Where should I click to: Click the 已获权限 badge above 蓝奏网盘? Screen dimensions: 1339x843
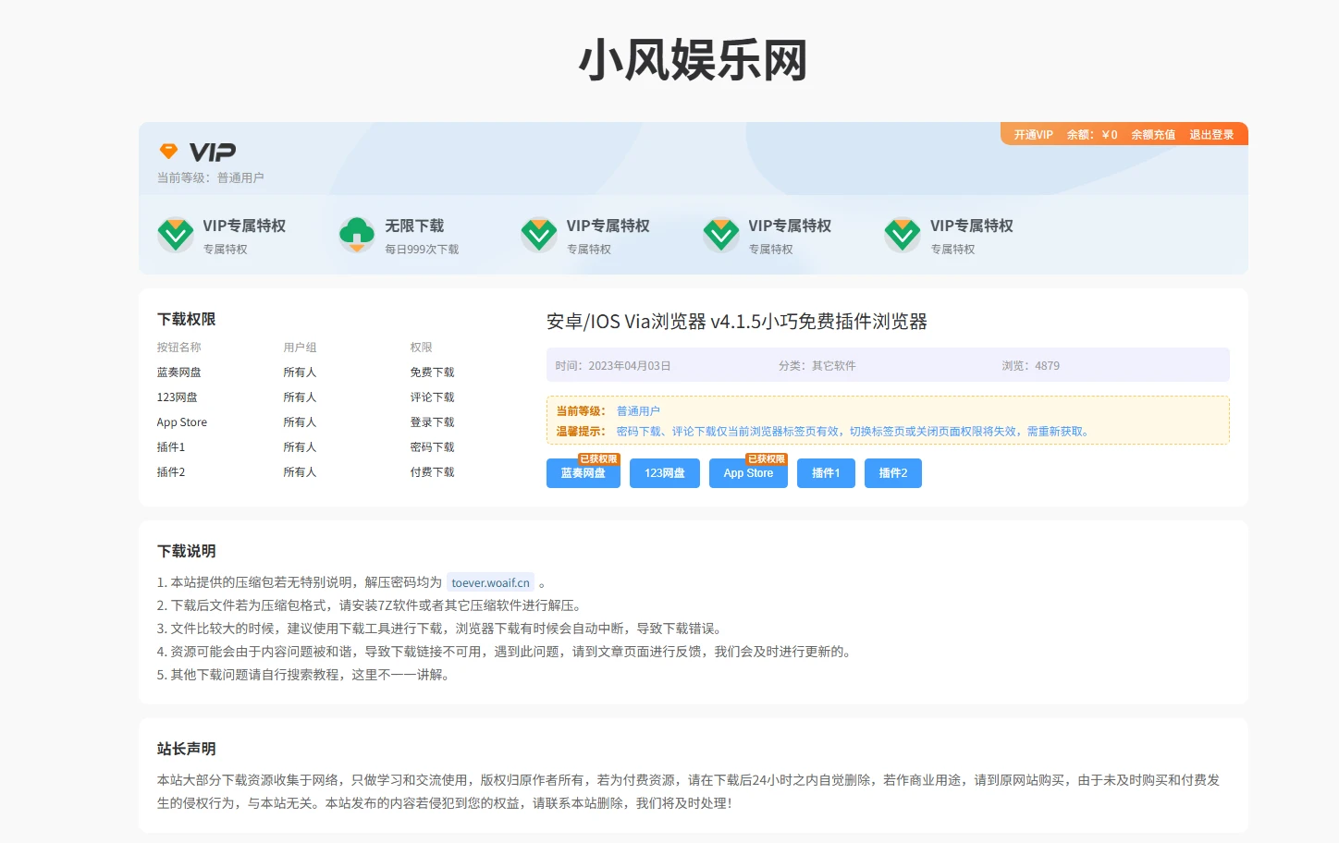pos(598,458)
